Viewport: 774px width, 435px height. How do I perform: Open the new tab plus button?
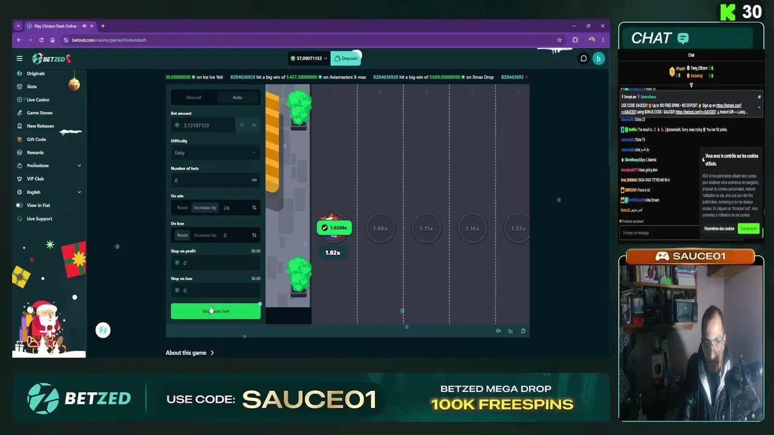tap(103, 26)
